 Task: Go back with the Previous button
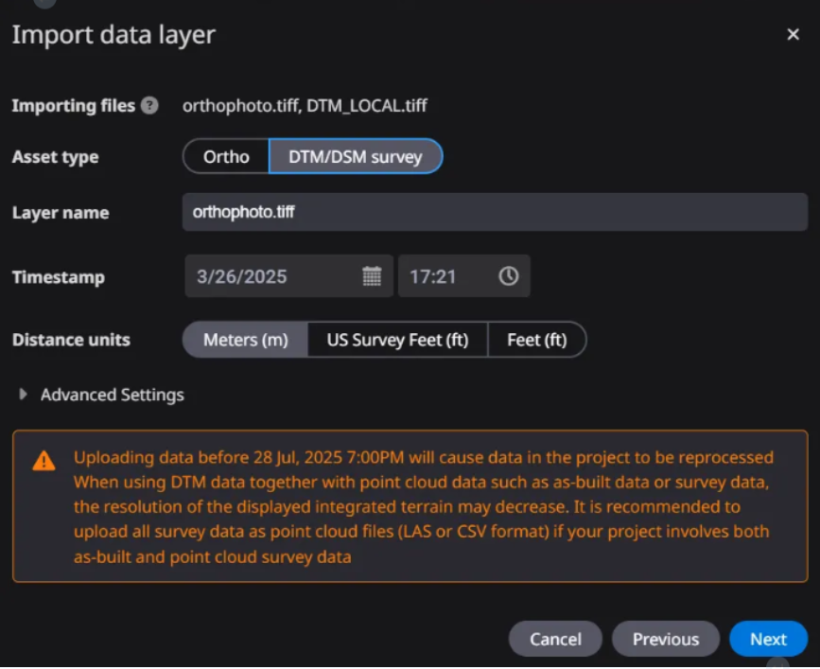pyautogui.click(x=666, y=639)
